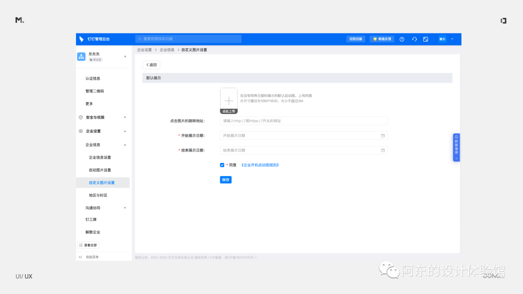This screenshot has width=523, height=294.
Task: Open 地区与时区 menu item
Action: pos(98,195)
